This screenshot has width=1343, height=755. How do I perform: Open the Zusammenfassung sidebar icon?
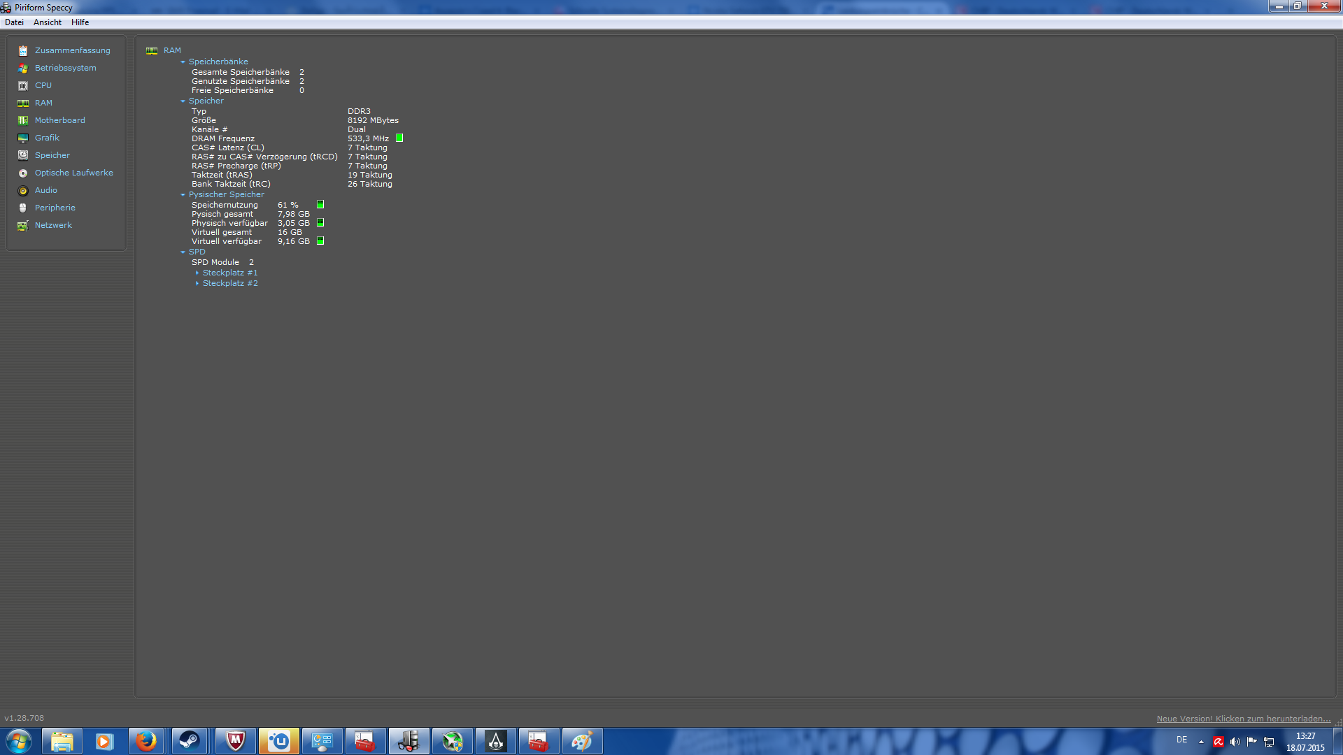[x=23, y=50]
